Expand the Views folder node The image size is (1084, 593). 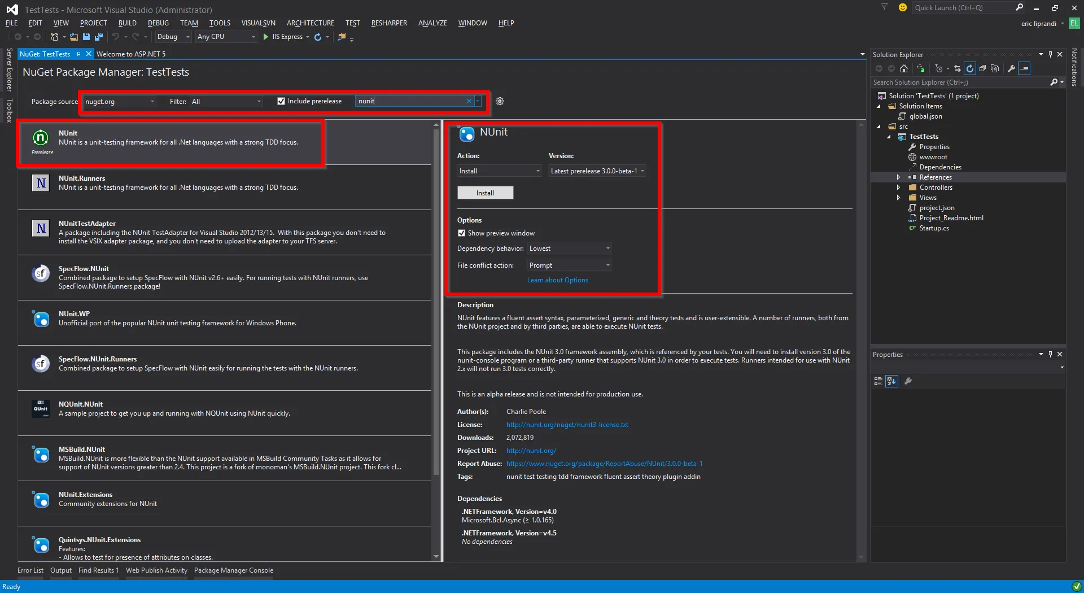tap(898, 198)
